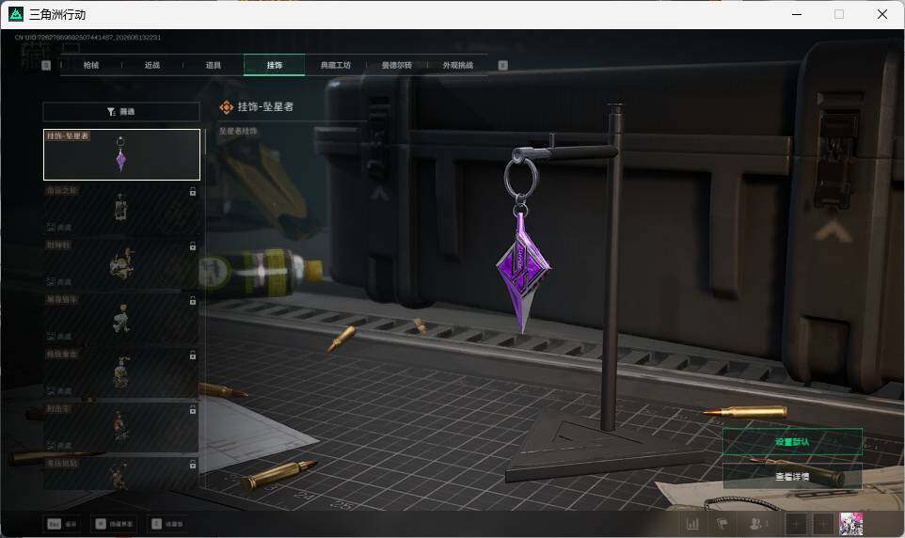
Task: Open the 筛选 filter button
Action: [121, 111]
